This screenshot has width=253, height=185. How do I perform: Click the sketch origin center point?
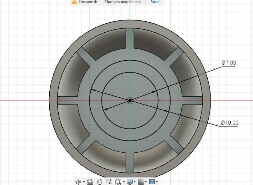(x=130, y=101)
